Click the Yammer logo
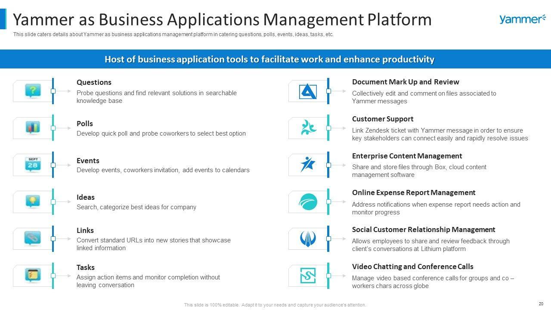Screen dimensions: 551x310 coord(522,19)
